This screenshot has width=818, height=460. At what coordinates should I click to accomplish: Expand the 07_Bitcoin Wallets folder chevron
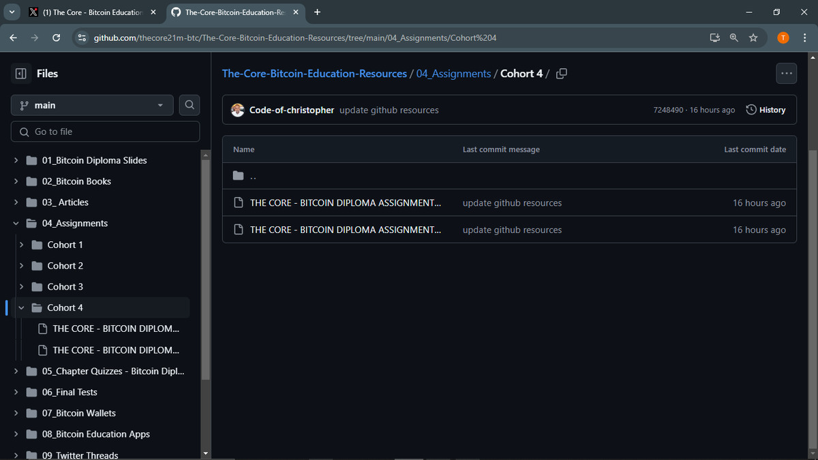[16, 413]
